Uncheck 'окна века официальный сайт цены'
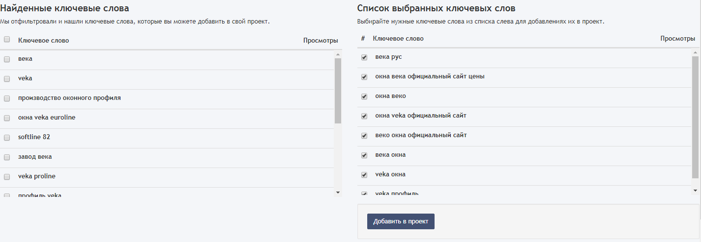 tap(364, 77)
